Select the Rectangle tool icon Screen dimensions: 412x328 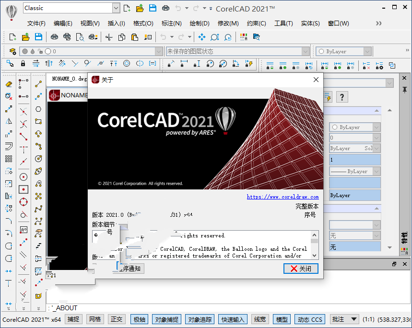[38, 121]
